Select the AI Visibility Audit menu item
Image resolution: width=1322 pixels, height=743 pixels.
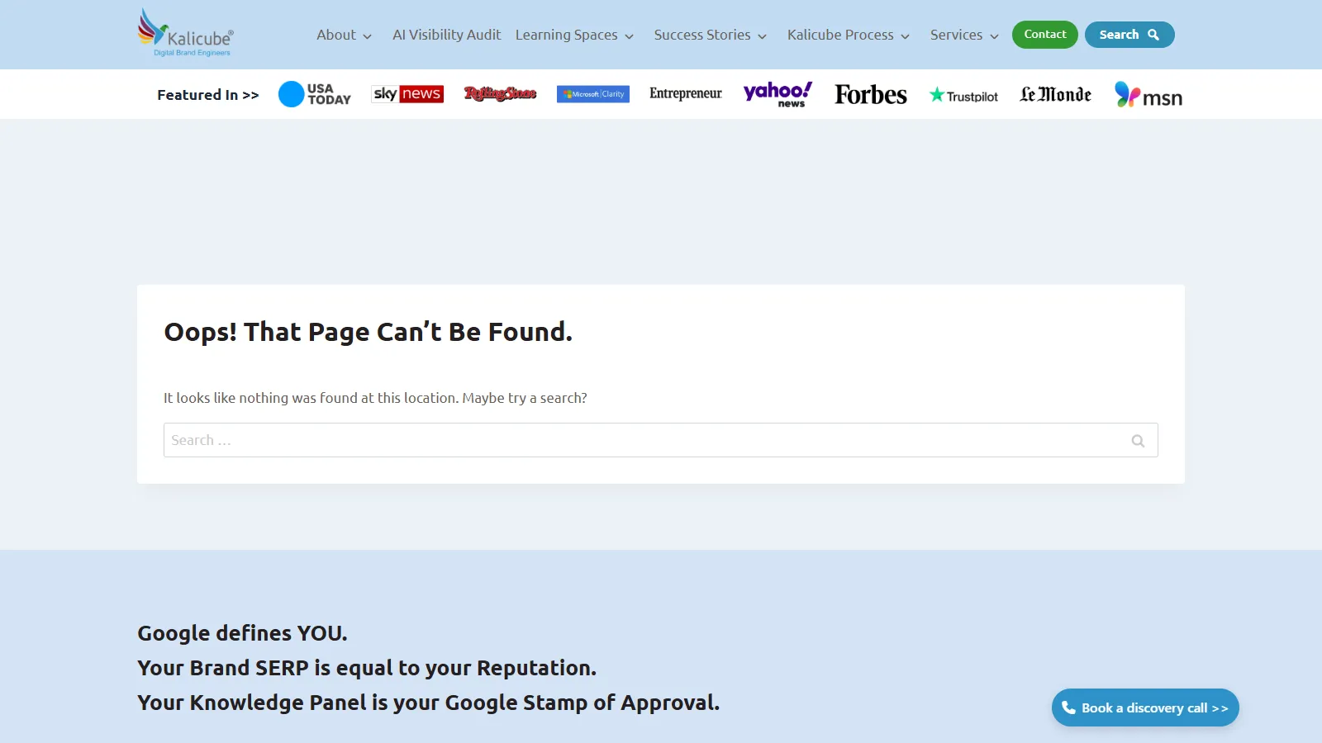pos(446,35)
